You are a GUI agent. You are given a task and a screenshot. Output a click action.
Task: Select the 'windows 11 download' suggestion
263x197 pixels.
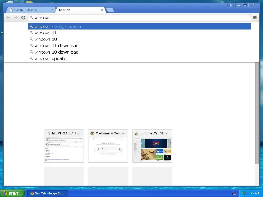[139, 46]
